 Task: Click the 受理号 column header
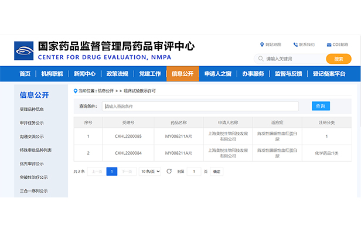(x=128, y=122)
